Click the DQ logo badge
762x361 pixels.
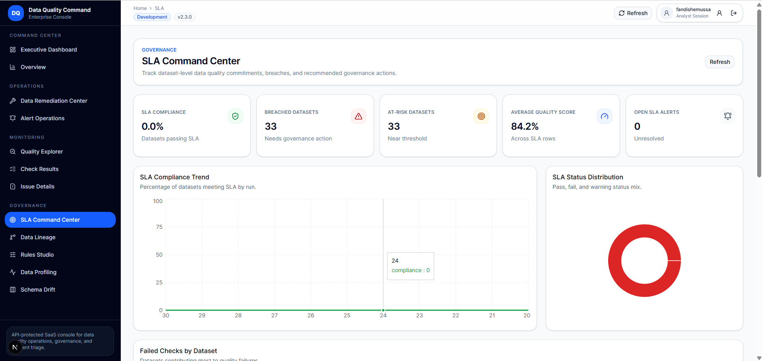point(16,13)
